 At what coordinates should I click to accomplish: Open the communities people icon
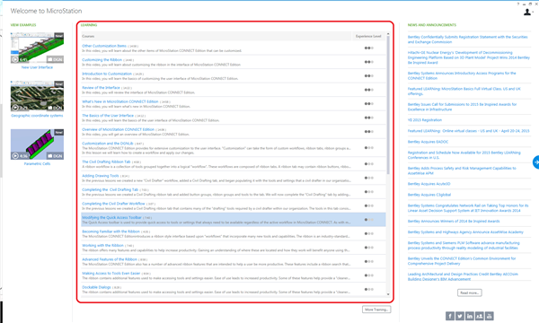pos(480,316)
